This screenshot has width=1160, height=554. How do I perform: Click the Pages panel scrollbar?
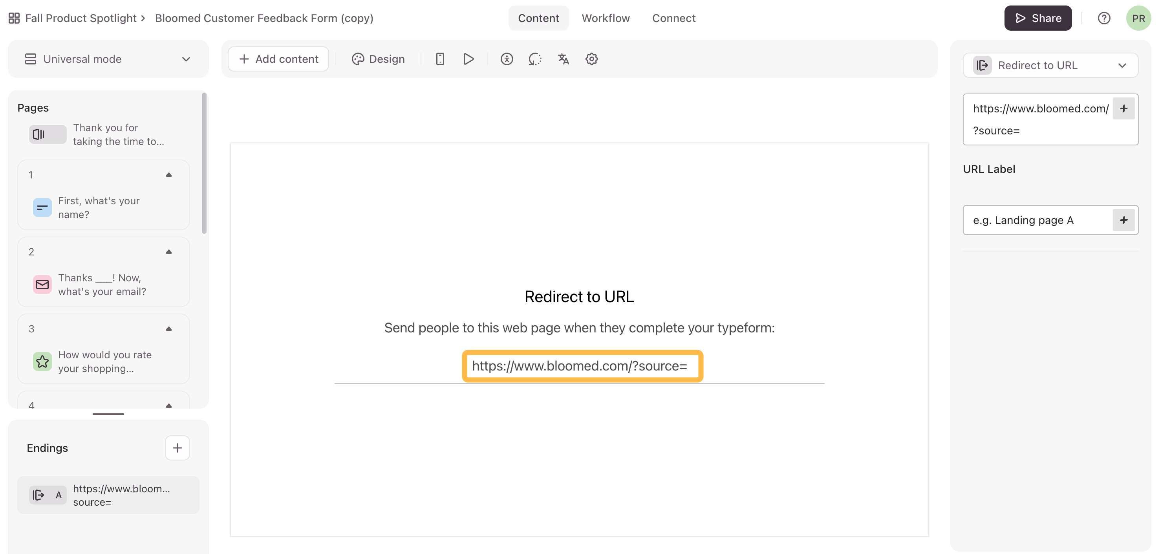click(204, 163)
